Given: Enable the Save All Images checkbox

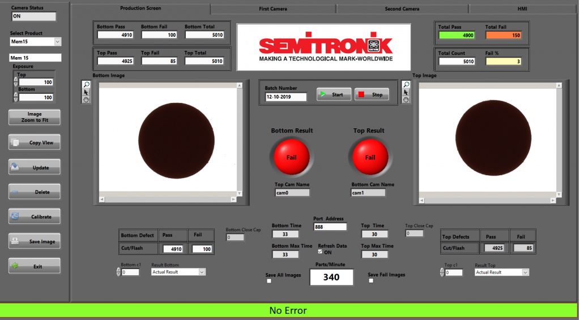Looking at the screenshot, I should (269, 281).
